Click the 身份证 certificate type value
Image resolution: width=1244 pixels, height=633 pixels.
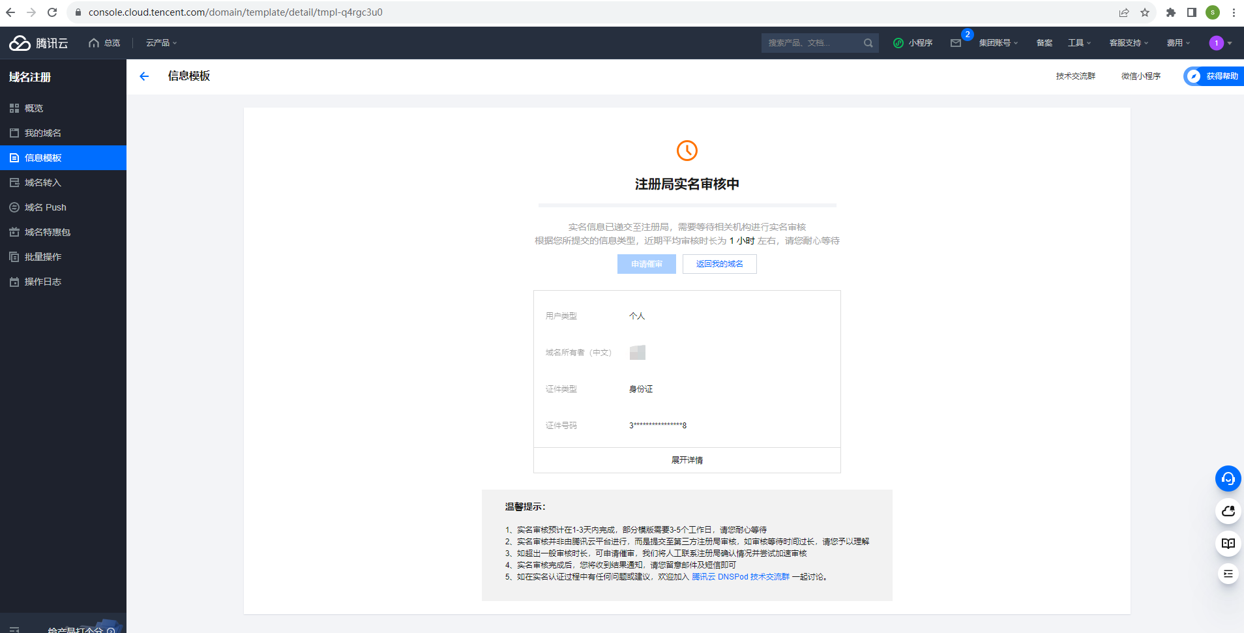(641, 389)
